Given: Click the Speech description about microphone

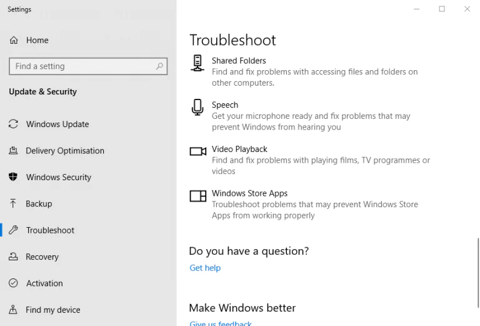Looking at the screenshot, I should (311, 121).
